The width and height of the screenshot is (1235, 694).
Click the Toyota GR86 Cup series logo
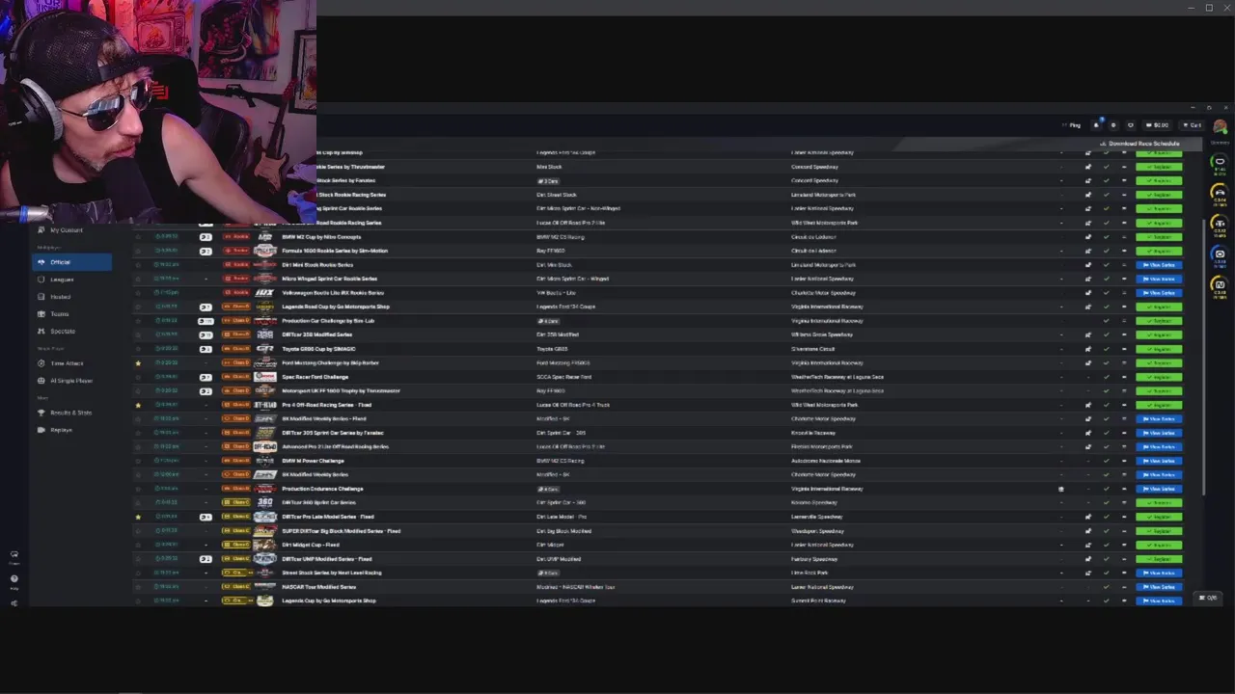pos(264,349)
